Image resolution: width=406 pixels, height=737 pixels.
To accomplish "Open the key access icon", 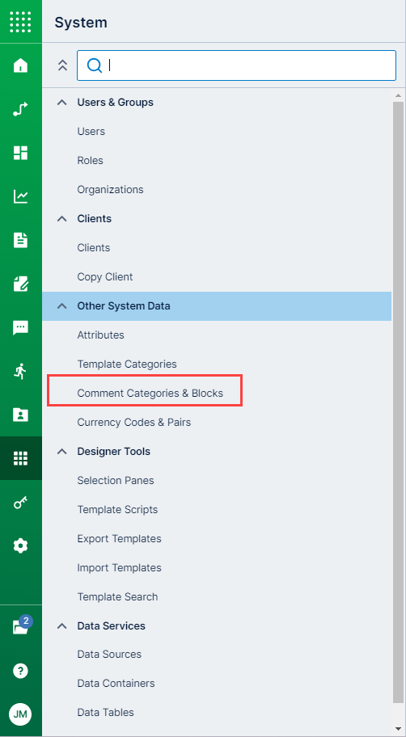I will tap(20, 503).
